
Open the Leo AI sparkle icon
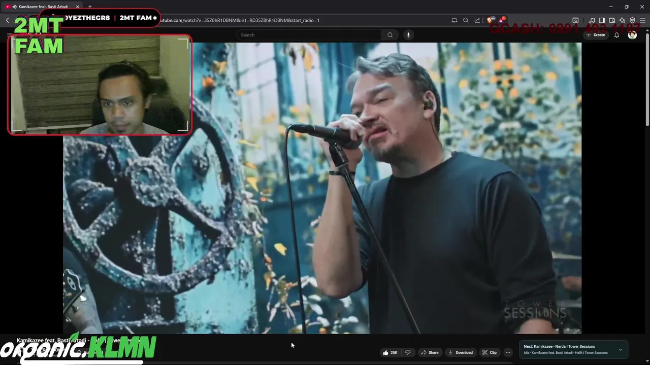tap(622, 20)
